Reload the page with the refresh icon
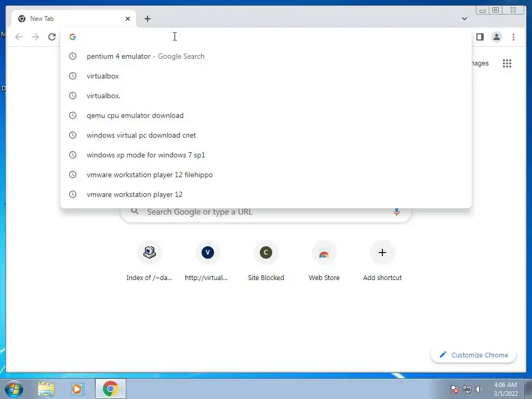The height and width of the screenshot is (399, 532). pos(52,37)
